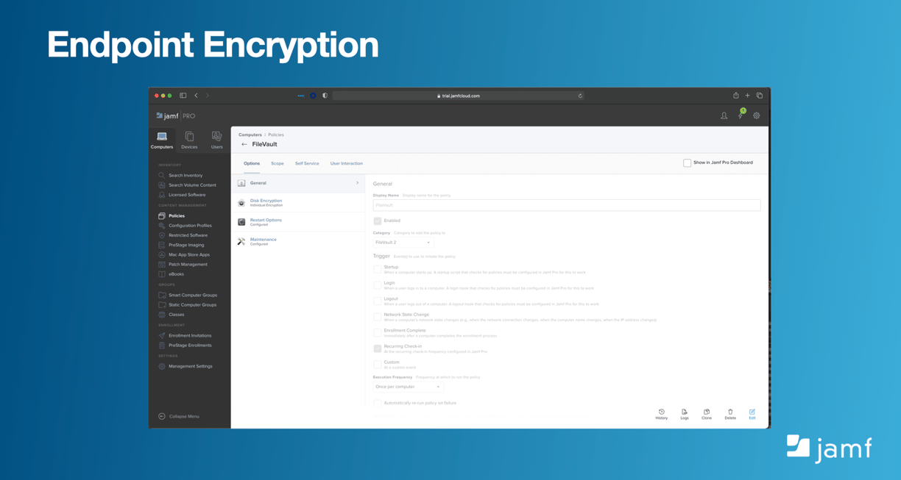901x480 pixels.
Task: Click the Patch Management icon
Action: pyautogui.click(x=162, y=265)
